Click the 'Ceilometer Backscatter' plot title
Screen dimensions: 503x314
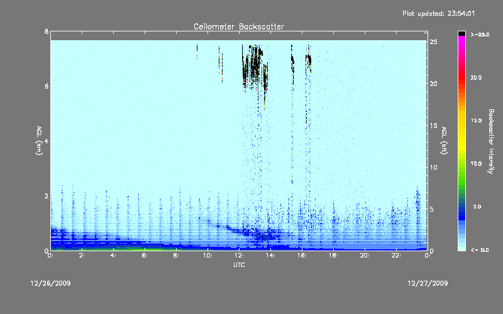coord(239,26)
